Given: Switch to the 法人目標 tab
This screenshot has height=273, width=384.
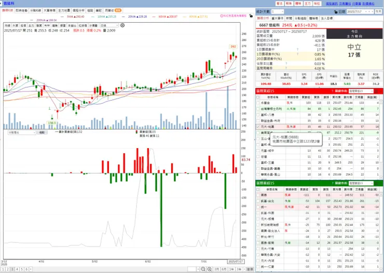Looking at the screenshot, I should tap(326, 18).
